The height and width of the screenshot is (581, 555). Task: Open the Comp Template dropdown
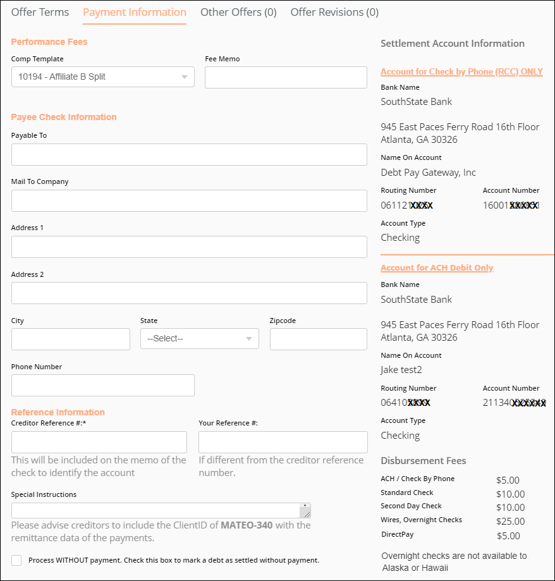(103, 76)
